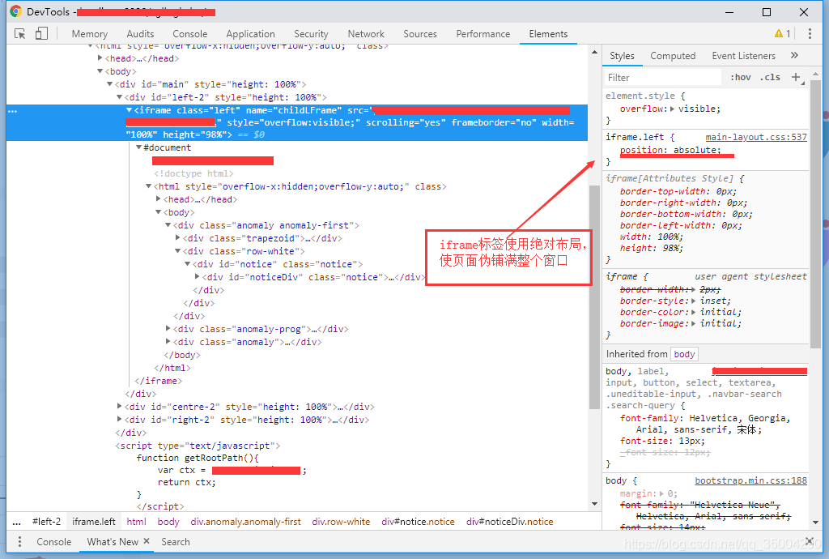The width and height of the screenshot is (829, 559).
Task: Expand border-style shorthand triangle
Action: (x=694, y=301)
